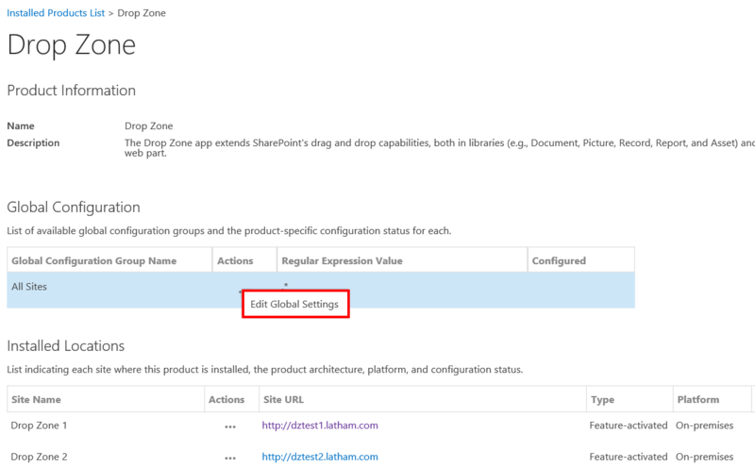Image resolution: width=755 pixels, height=467 pixels.
Task: Click the Site URL column header
Action: (284, 400)
